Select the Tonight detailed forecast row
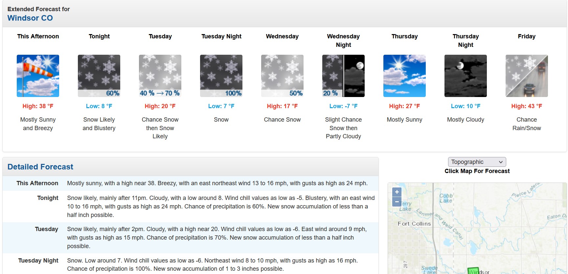The width and height of the screenshot is (568, 274). point(191,206)
